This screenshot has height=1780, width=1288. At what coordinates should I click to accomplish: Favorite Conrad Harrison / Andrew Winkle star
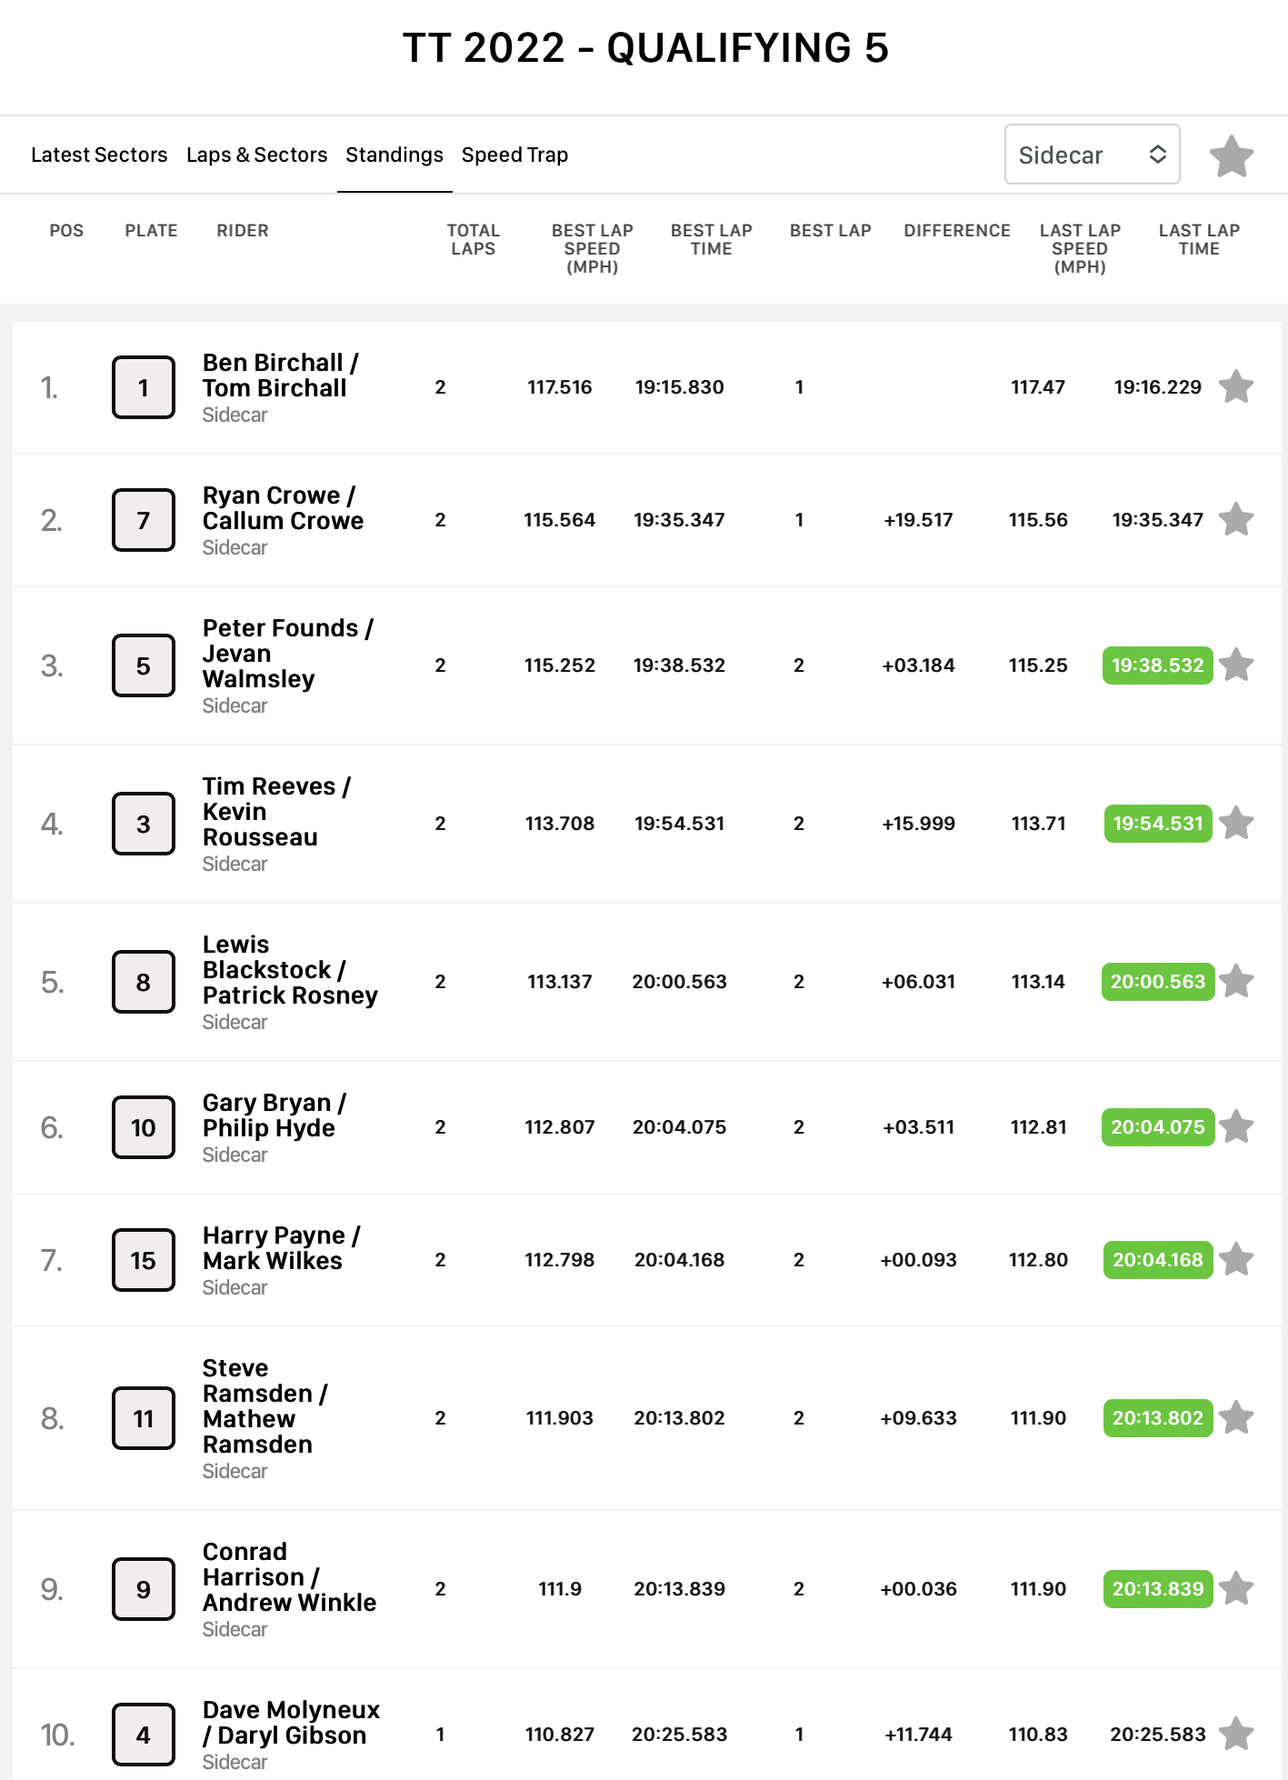(1236, 1589)
